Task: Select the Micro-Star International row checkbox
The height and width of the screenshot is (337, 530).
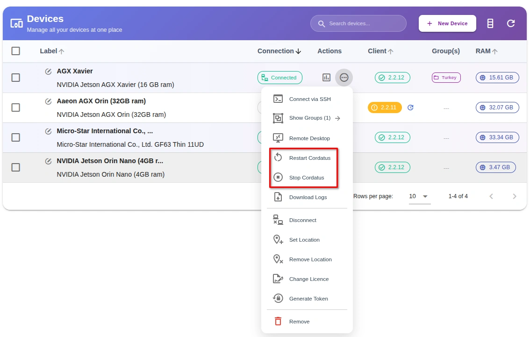Action: tap(16, 137)
